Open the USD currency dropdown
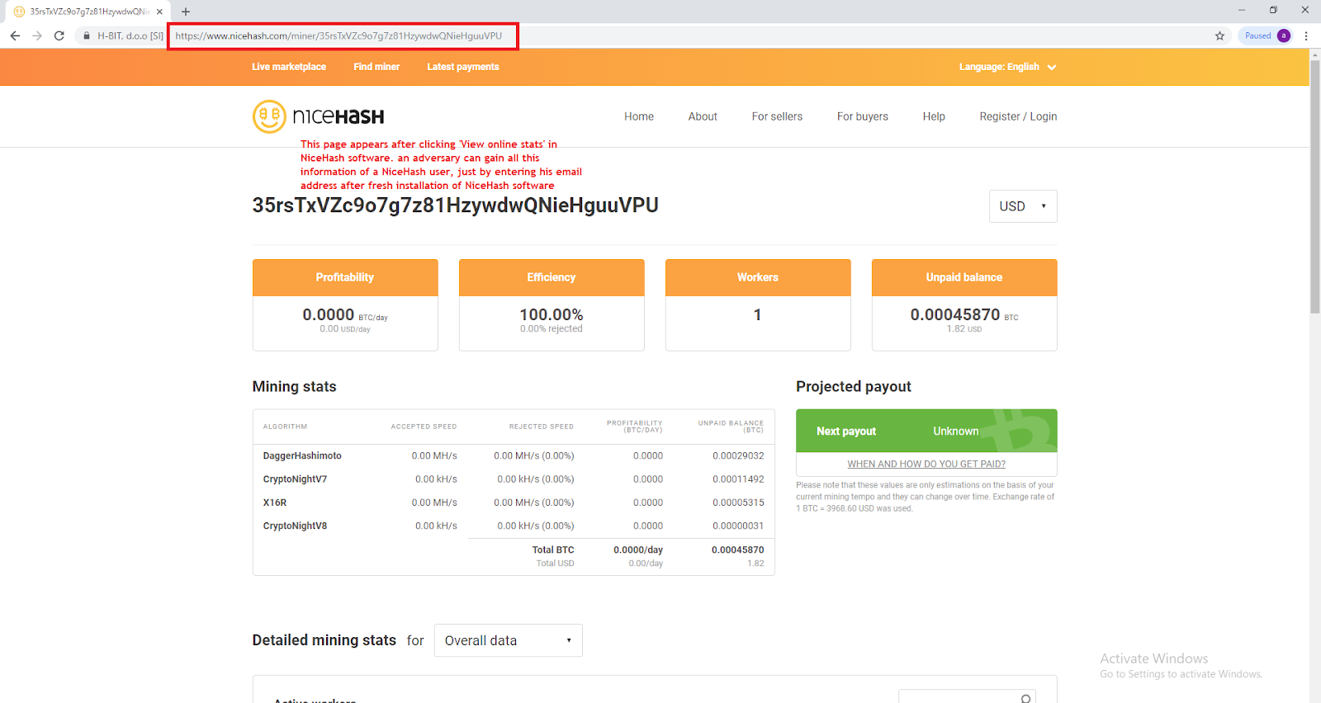 click(1023, 206)
